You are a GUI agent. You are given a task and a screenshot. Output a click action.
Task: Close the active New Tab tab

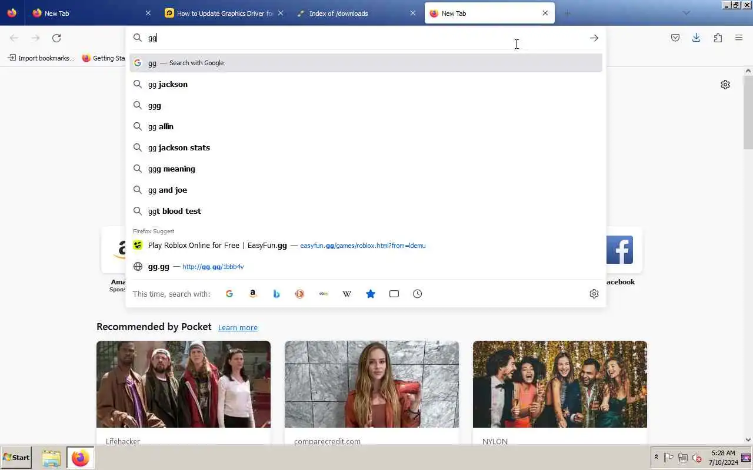(545, 13)
